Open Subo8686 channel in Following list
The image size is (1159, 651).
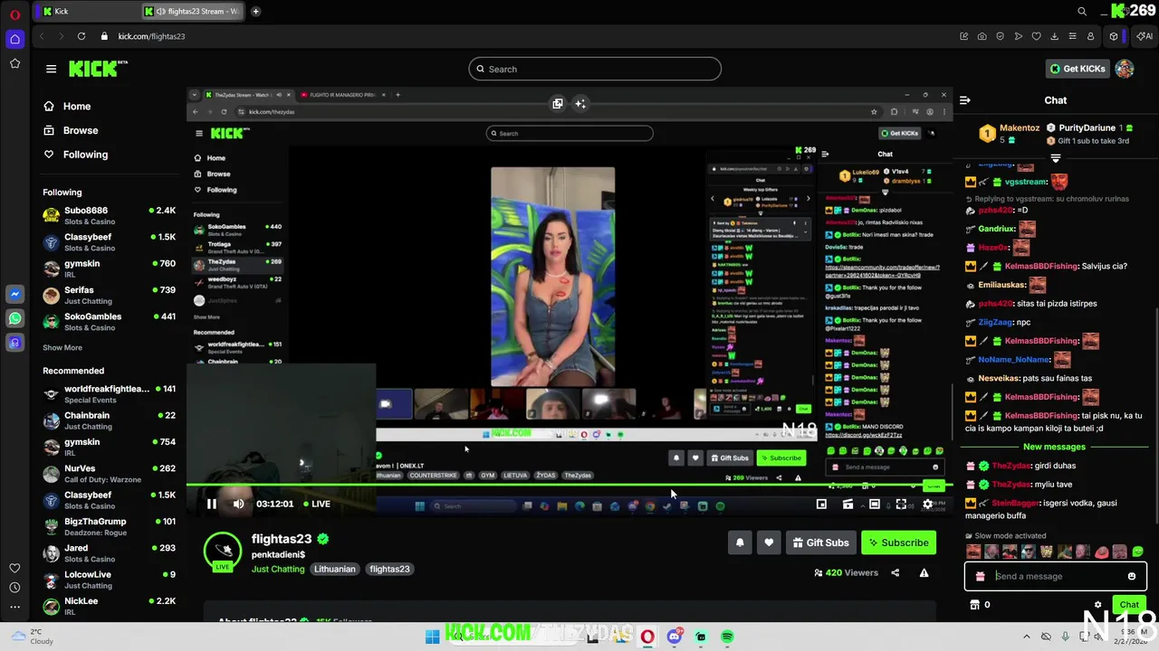109,215
